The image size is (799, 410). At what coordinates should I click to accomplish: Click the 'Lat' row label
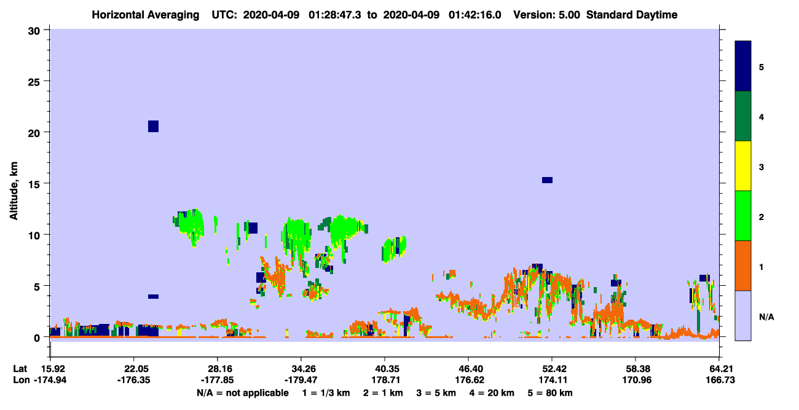pos(21,369)
